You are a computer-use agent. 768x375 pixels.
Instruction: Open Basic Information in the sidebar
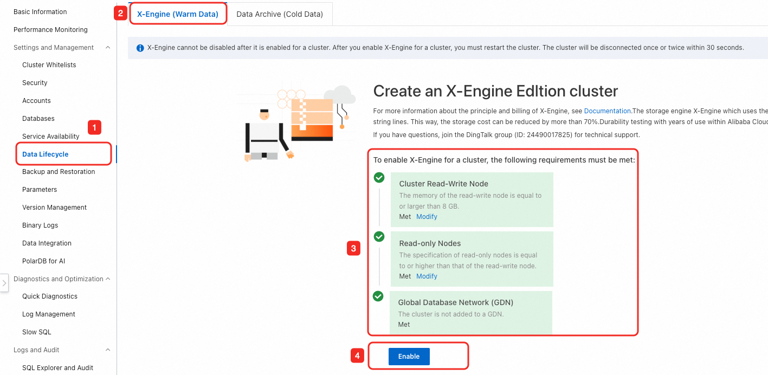tap(40, 12)
